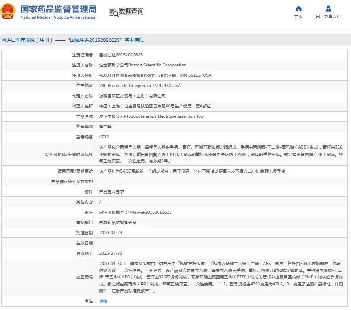Click the document icon before 进口医疗器械
This screenshot has width=351, height=310.
point(4,40)
